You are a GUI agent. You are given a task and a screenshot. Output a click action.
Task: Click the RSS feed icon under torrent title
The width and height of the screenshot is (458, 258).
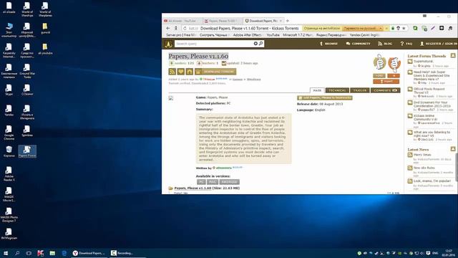pyautogui.click(x=172, y=72)
